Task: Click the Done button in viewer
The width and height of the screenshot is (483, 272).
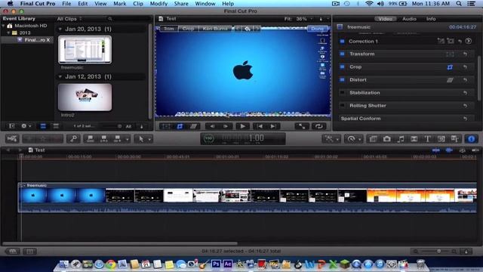Action: click(x=317, y=29)
